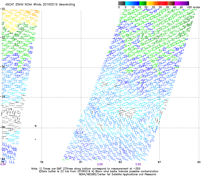The height and width of the screenshot is (176, 201).
Task: Click the '-30' latitude axis label
Action: point(2,9)
